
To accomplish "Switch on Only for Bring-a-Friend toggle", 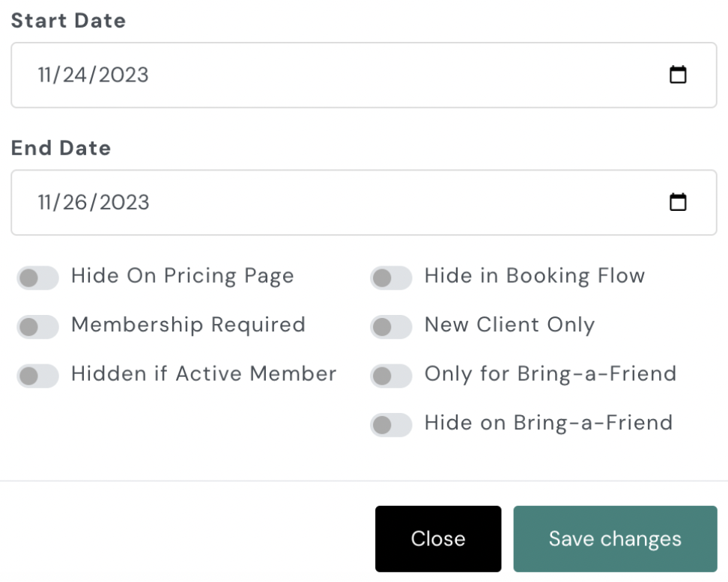I will pyautogui.click(x=391, y=376).
